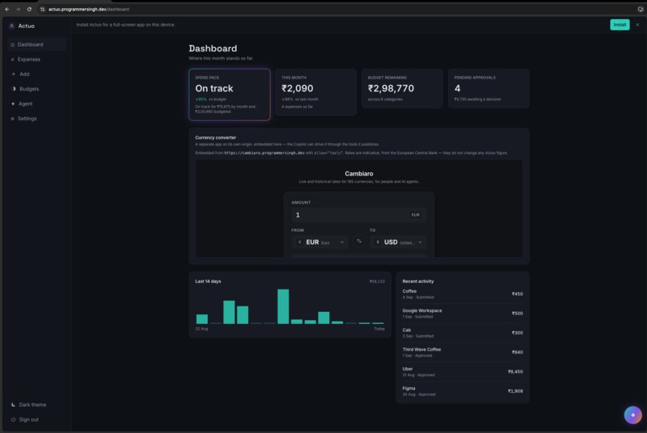Click the Actuo logo icon
Viewport: 647px width, 433px height.
coord(11,26)
